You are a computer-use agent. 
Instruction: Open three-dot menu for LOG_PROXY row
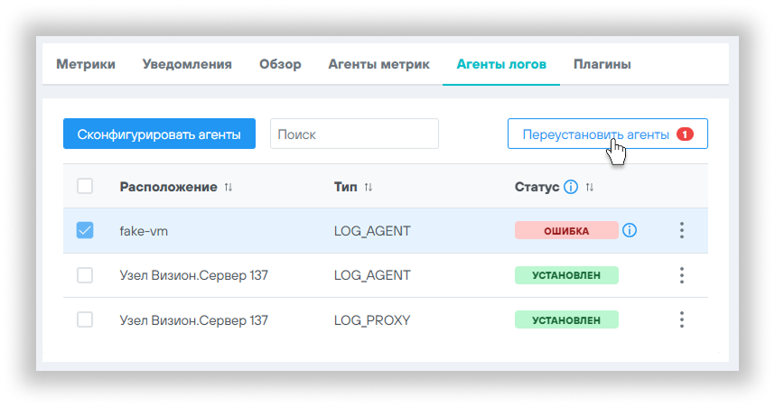click(x=682, y=319)
